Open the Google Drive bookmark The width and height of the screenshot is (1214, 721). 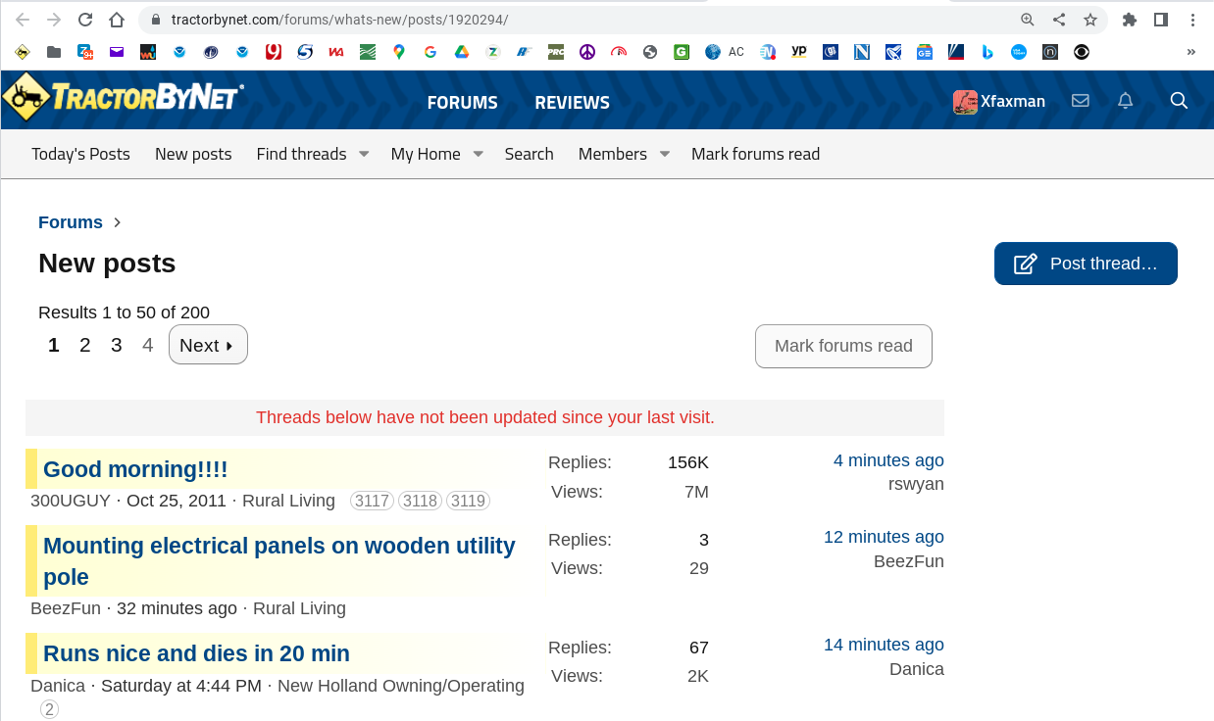(462, 52)
